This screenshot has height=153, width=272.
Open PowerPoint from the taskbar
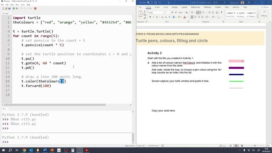coord(52,150)
